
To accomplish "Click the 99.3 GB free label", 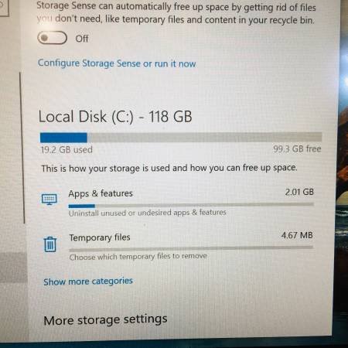I will click(x=297, y=148).
